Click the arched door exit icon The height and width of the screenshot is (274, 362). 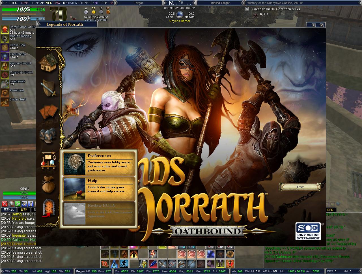[48, 208]
